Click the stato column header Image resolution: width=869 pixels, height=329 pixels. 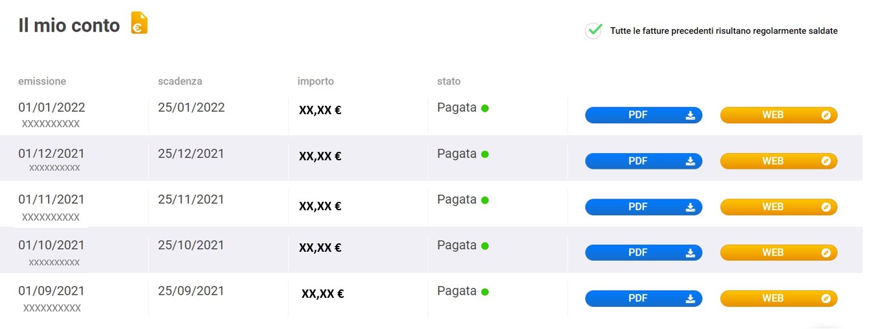click(449, 81)
